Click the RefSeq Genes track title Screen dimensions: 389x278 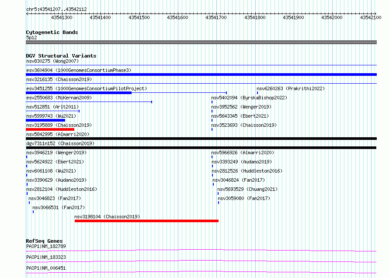(44, 241)
